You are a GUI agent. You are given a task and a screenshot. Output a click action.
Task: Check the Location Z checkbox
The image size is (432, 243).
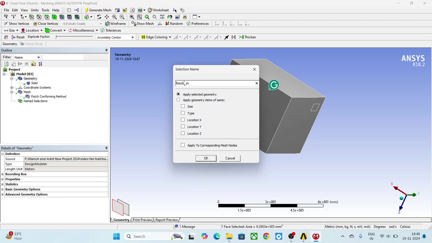(183, 133)
